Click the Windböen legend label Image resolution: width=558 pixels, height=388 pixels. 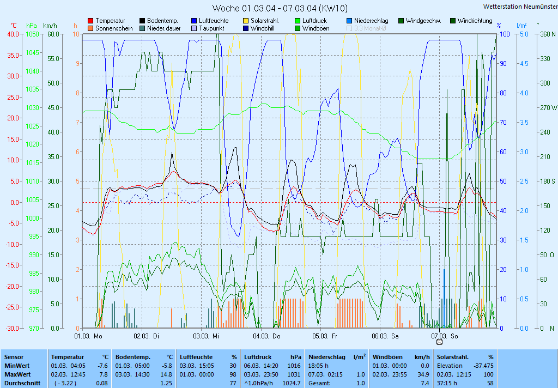(316, 28)
